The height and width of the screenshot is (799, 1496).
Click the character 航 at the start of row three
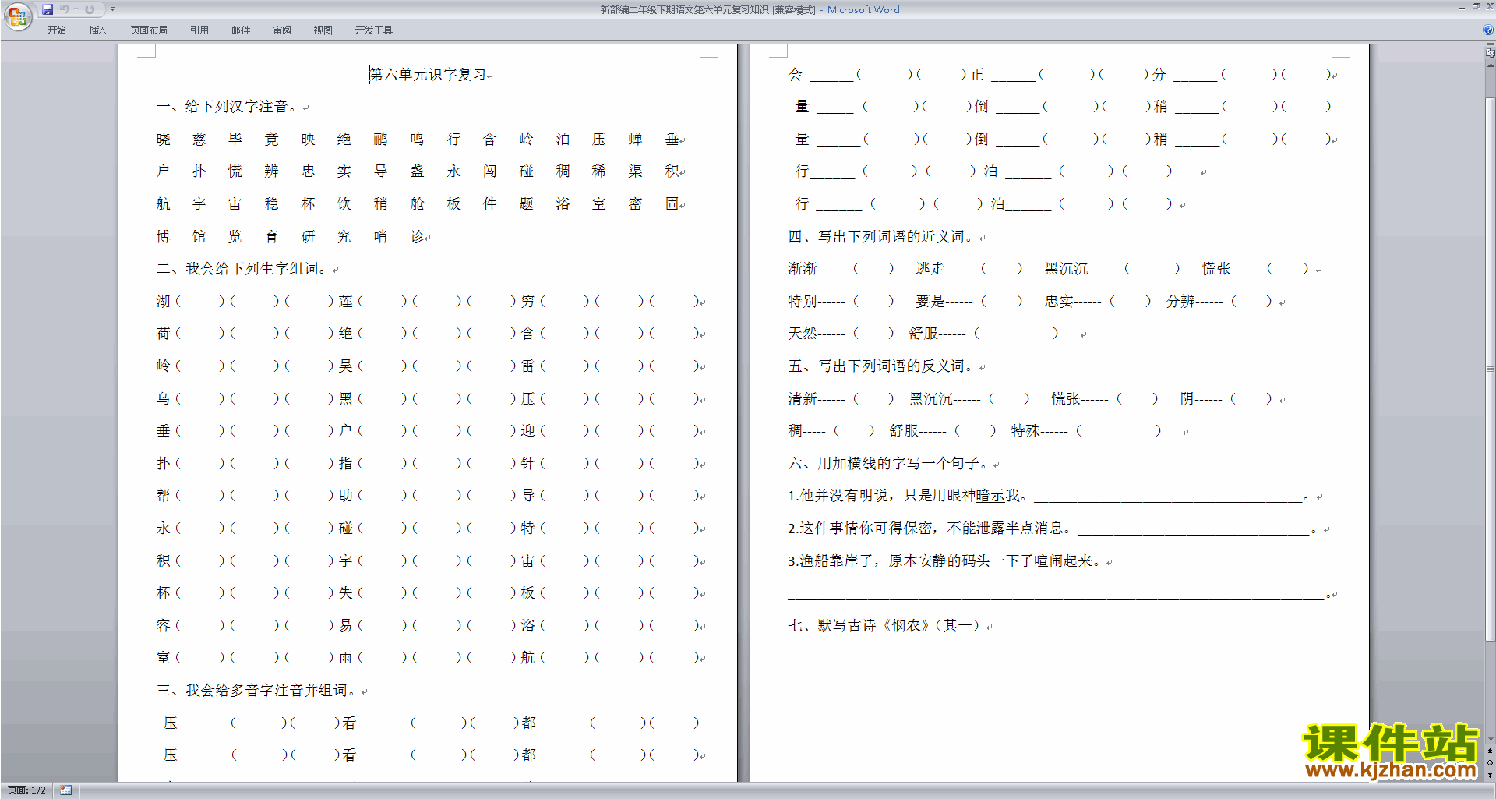tap(163, 204)
